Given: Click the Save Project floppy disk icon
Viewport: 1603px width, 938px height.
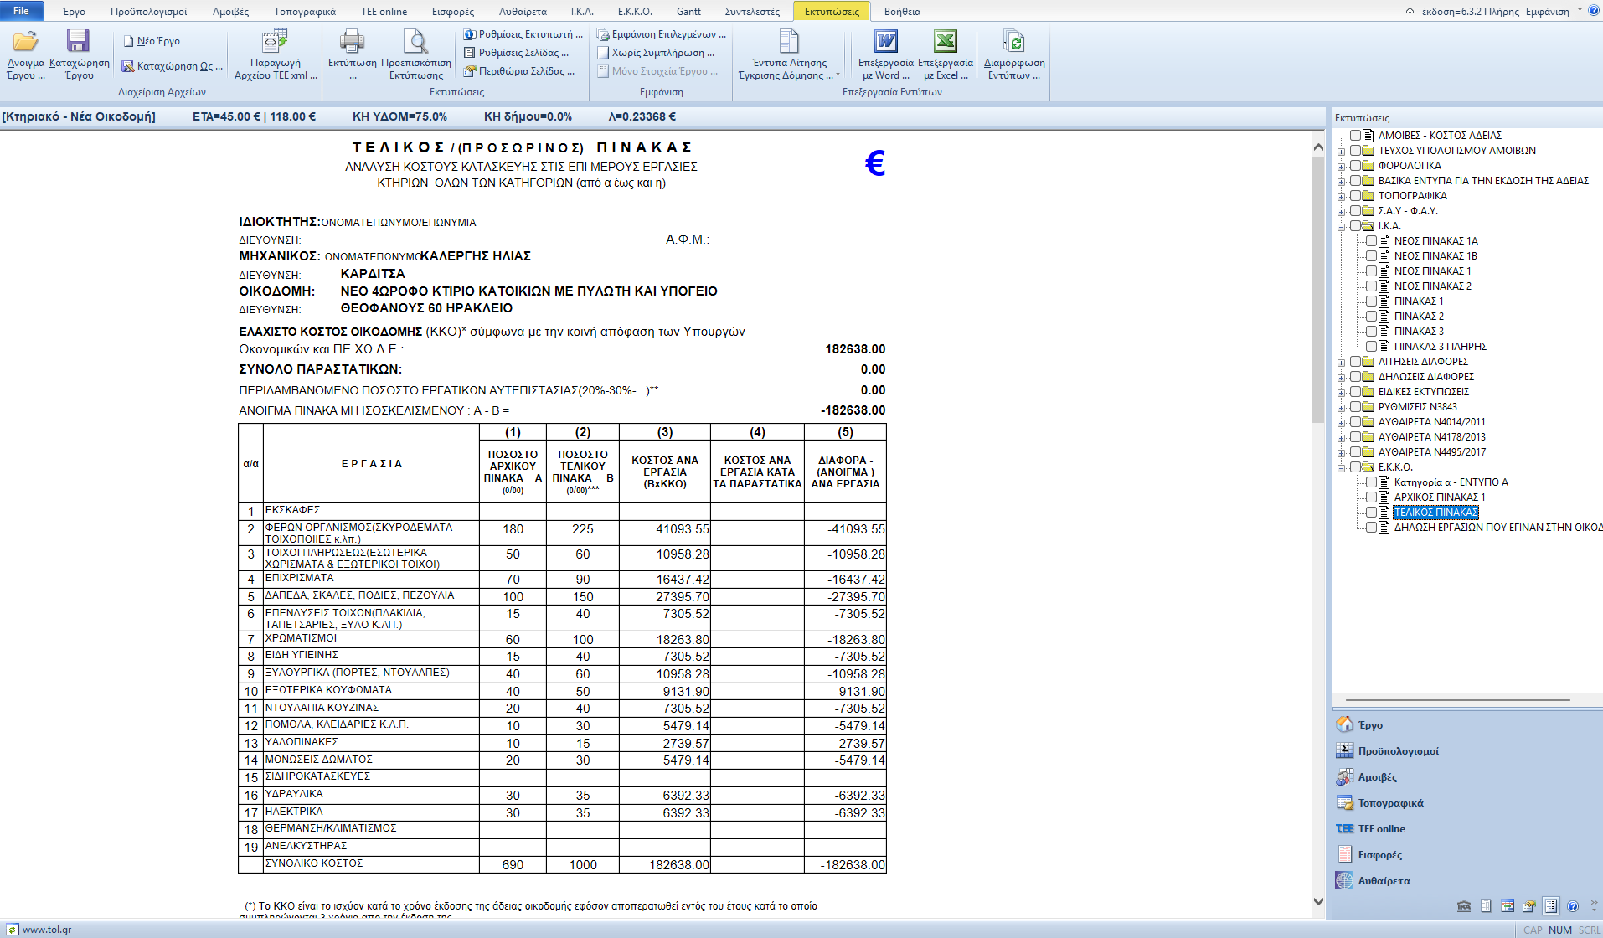Looking at the screenshot, I should coord(79,42).
